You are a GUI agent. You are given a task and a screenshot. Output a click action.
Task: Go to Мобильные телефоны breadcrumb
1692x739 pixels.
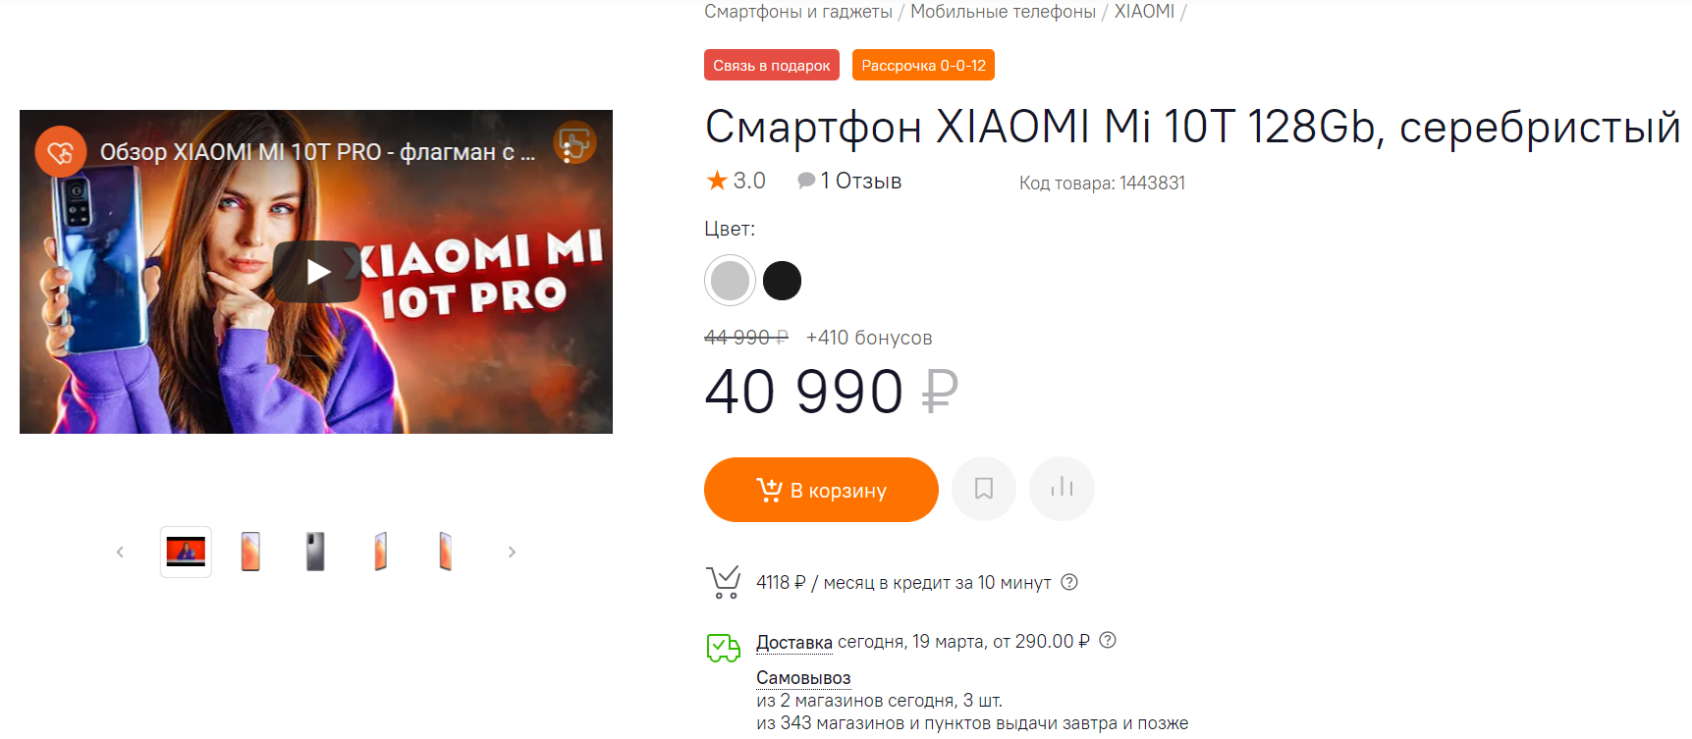click(x=1003, y=12)
